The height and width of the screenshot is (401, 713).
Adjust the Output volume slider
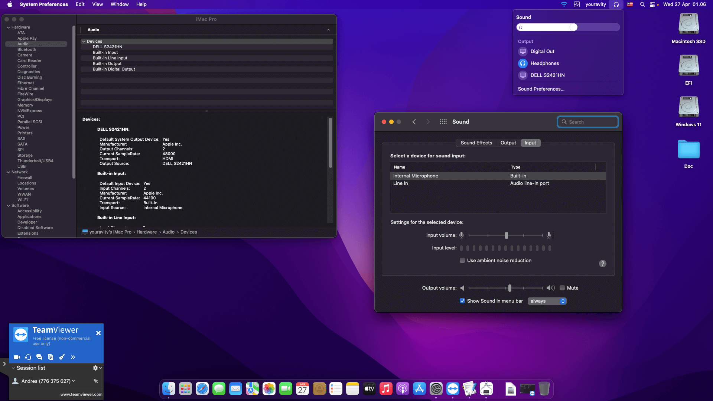(x=506, y=288)
